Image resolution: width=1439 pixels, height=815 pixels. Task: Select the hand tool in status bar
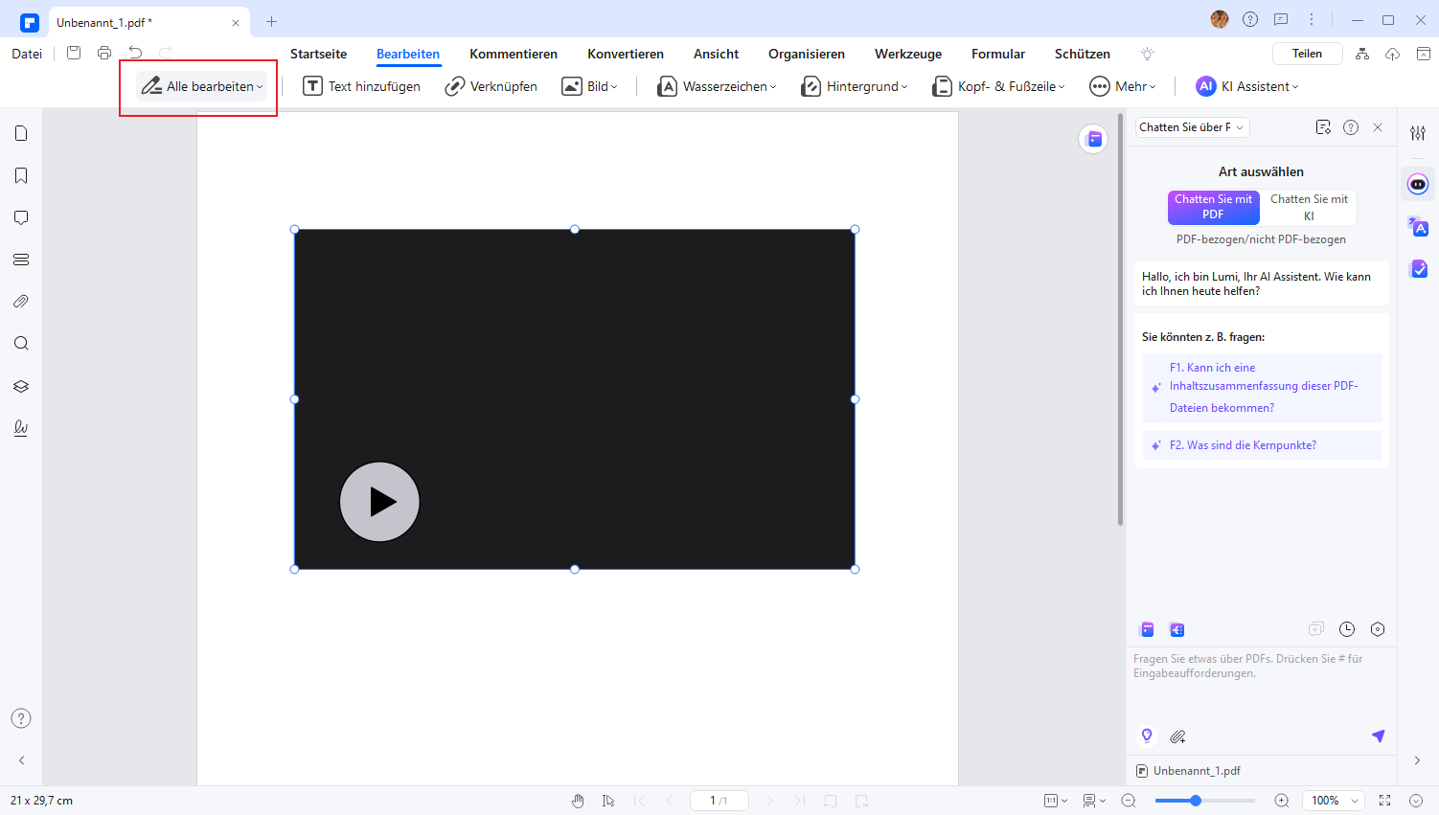(578, 801)
